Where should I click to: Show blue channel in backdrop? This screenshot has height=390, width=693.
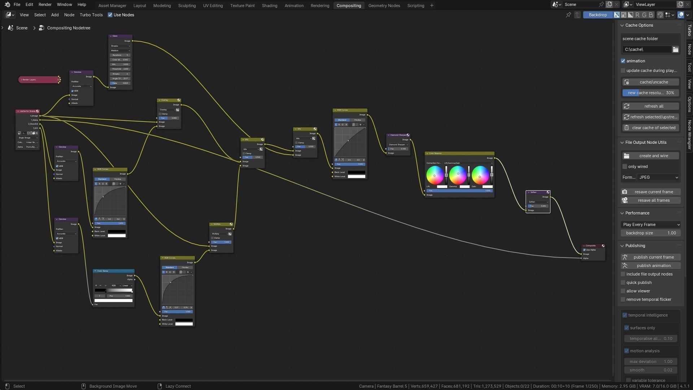[x=651, y=15]
